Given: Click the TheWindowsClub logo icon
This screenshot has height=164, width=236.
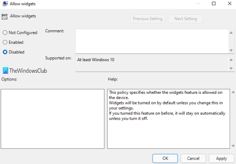Looking at the screenshot, I should click(x=5, y=71).
